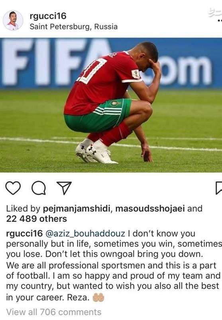The height and width of the screenshot is (320, 222).
Task: Tap the posted photo of crouching player
Action: 111,105
